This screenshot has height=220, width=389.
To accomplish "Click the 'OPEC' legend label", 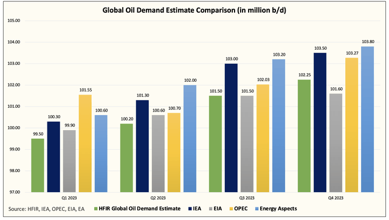I will pyautogui.click(x=241, y=208).
